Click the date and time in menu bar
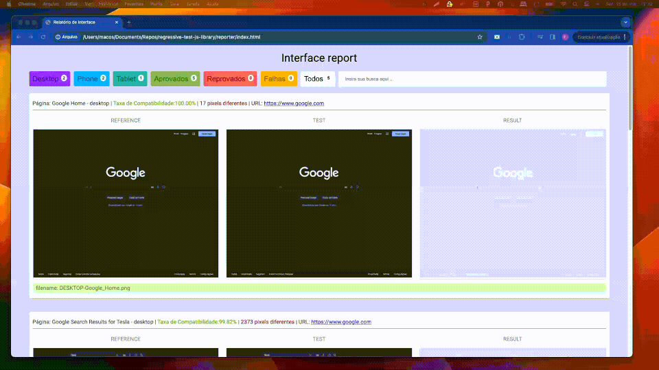The image size is (659, 370). (629, 4)
